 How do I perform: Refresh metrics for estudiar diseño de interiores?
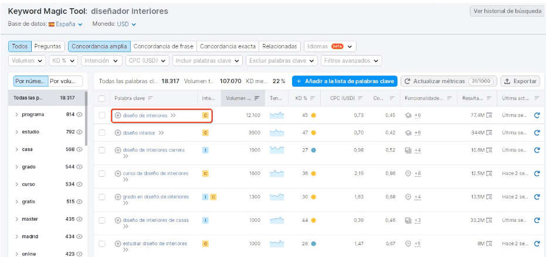tap(537, 244)
